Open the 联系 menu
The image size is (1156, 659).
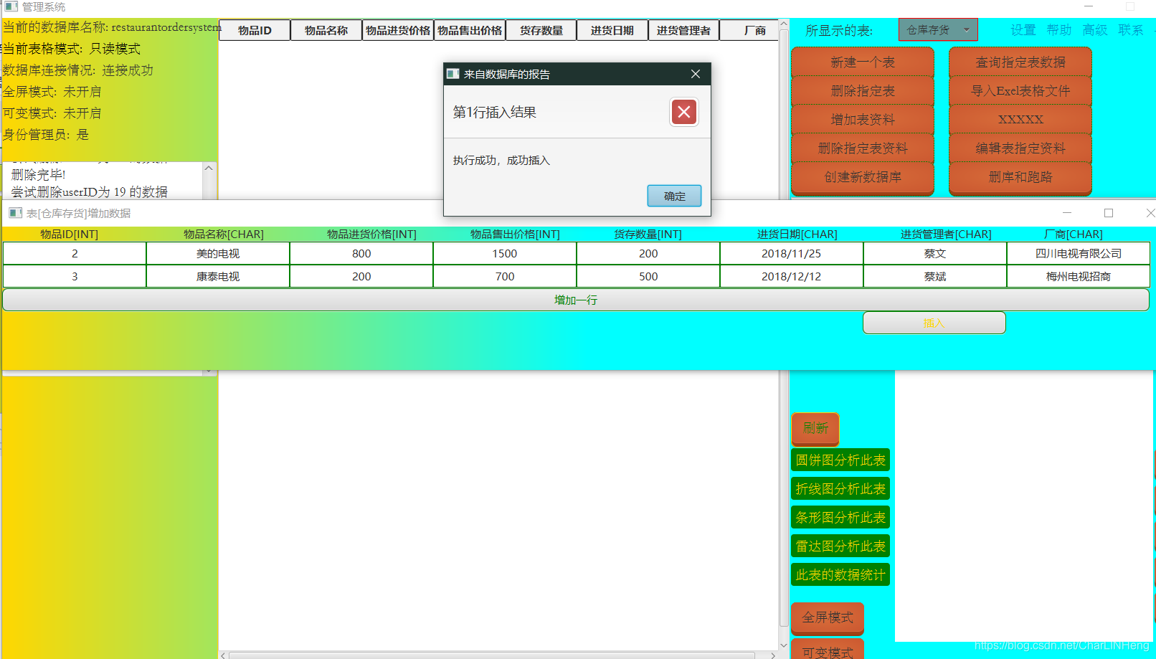1131,30
